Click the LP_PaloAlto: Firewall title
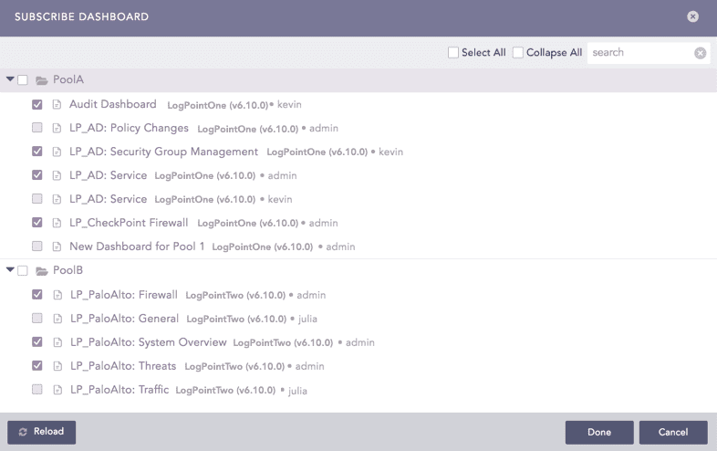 pyautogui.click(x=124, y=295)
